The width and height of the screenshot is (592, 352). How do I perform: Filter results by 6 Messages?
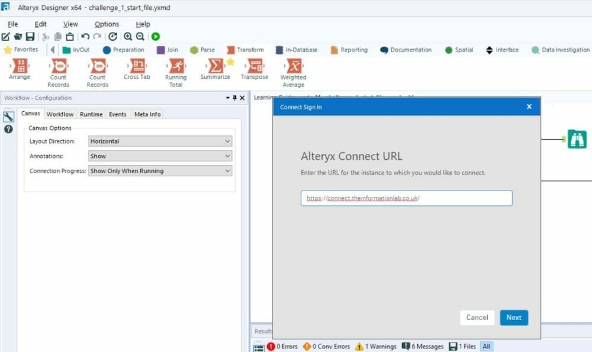(x=423, y=346)
